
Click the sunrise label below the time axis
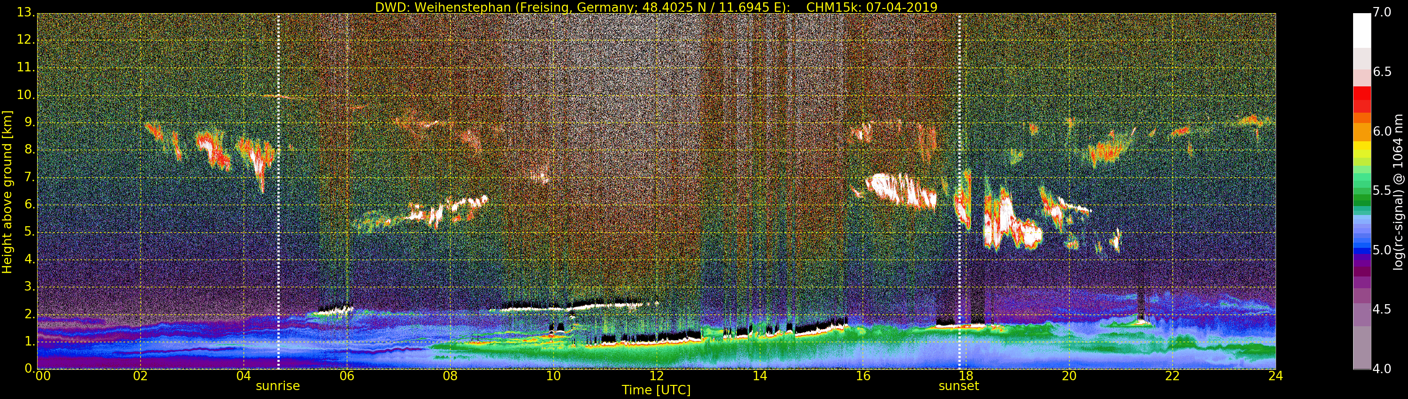coord(278,386)
